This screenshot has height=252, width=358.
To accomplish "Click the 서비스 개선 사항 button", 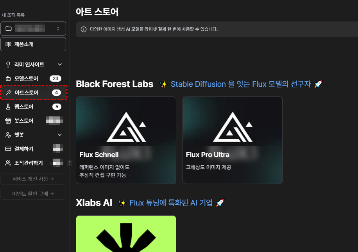I will tap(33, 179).
